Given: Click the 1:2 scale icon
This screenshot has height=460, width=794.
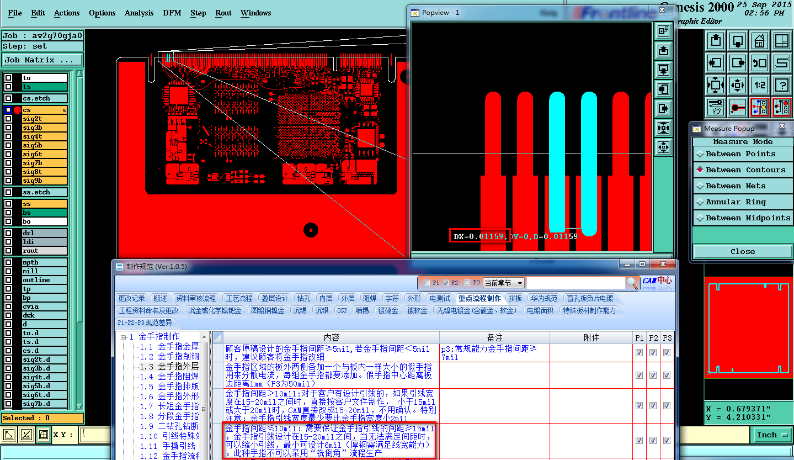Looking at the screenshot, I should pos(760,85).
